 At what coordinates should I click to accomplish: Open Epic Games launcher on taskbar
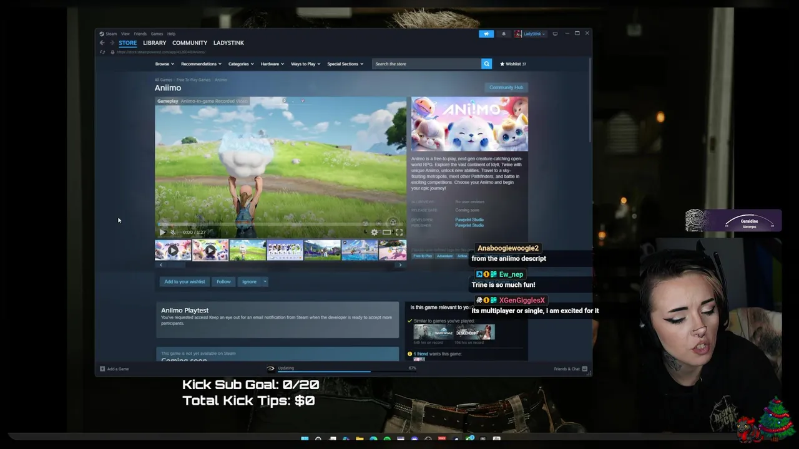coord(483,439)
